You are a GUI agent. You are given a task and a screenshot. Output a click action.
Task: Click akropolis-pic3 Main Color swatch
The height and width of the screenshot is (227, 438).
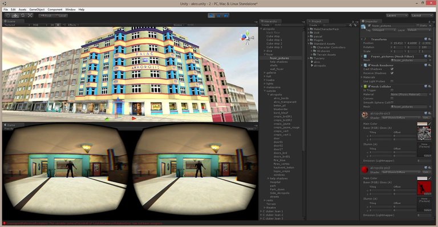coord(422,123)
